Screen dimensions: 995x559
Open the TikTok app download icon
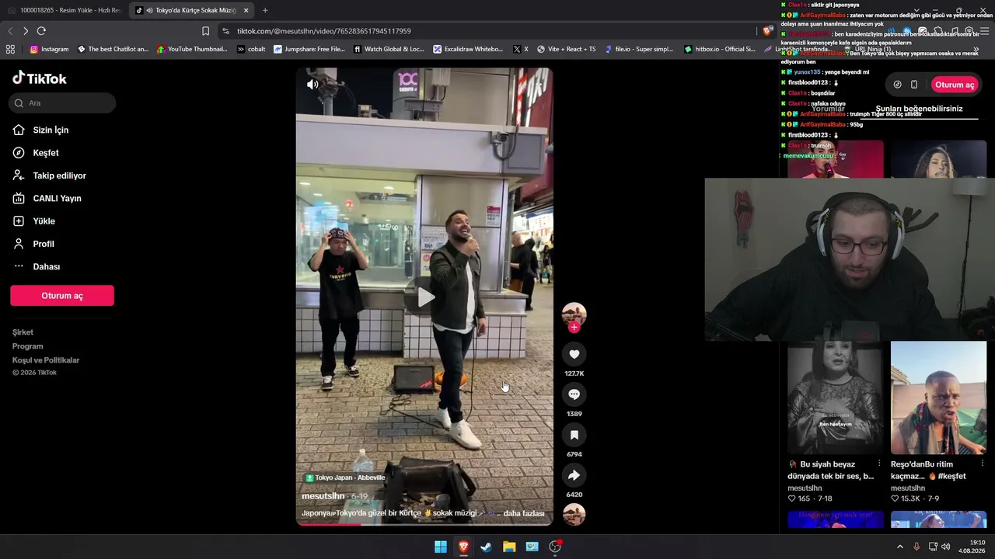point(897,85)
